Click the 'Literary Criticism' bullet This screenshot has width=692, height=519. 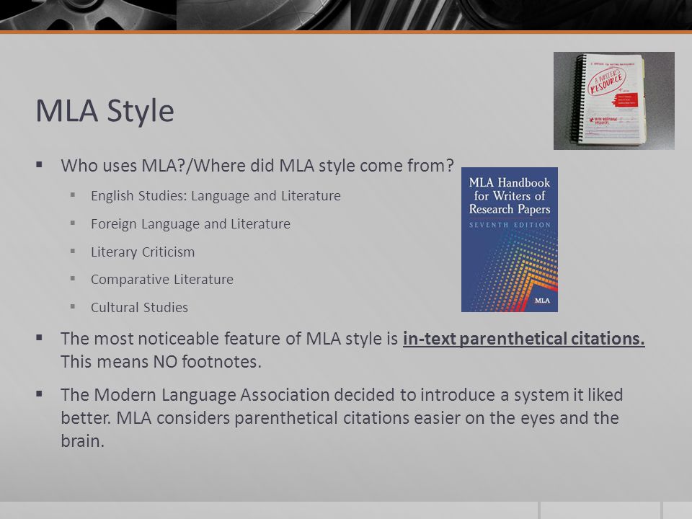(143, 252)
